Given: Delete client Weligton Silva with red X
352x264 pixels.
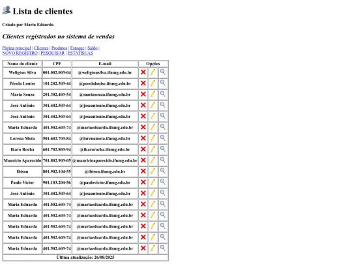Looking at the screenshot, I should 143,72.
